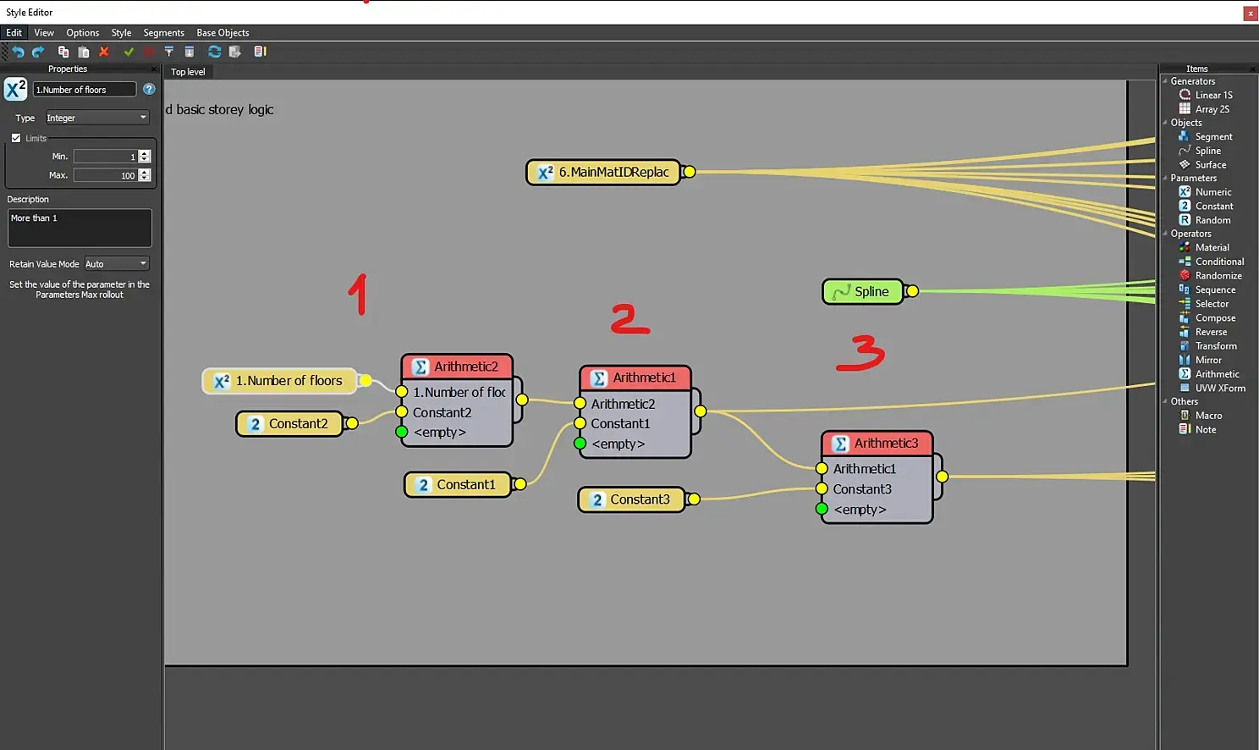Click the Max. limit value field
Image resolution: width=1259 pixels, height=750 pixels.
click(x=106, y=175)
